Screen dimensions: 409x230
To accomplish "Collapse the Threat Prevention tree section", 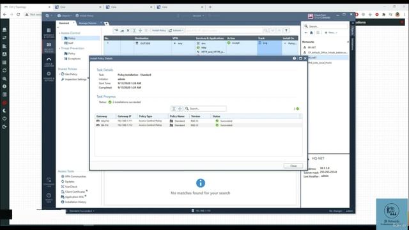I will (x=59, y=49).
